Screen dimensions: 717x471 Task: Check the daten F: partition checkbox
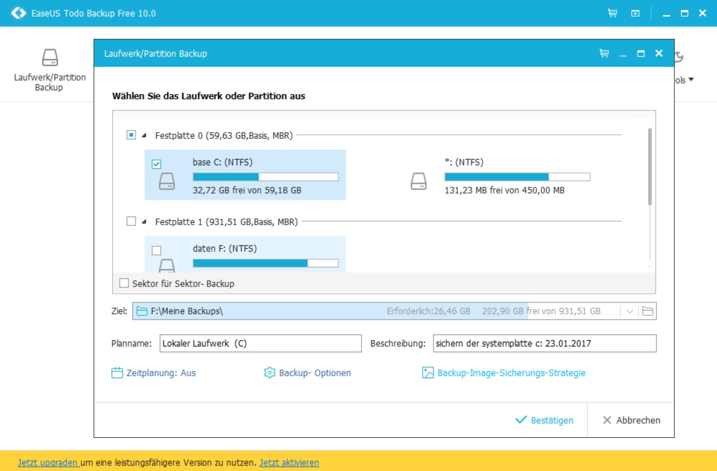point(156,251)
